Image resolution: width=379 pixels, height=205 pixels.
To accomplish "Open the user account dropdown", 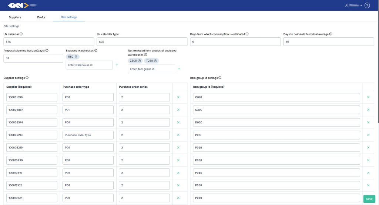I will click(353, 5).
